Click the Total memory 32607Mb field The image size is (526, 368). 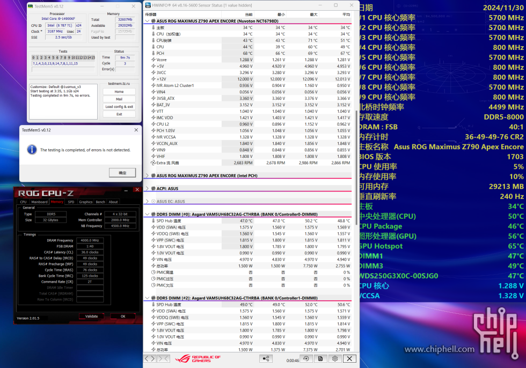(x=125, y=19)
